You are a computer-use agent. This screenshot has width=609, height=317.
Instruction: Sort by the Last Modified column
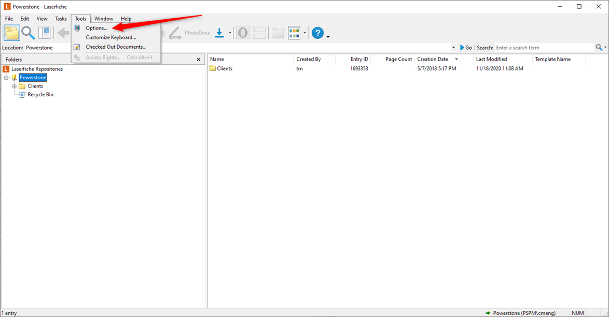[x=503, y=59]
